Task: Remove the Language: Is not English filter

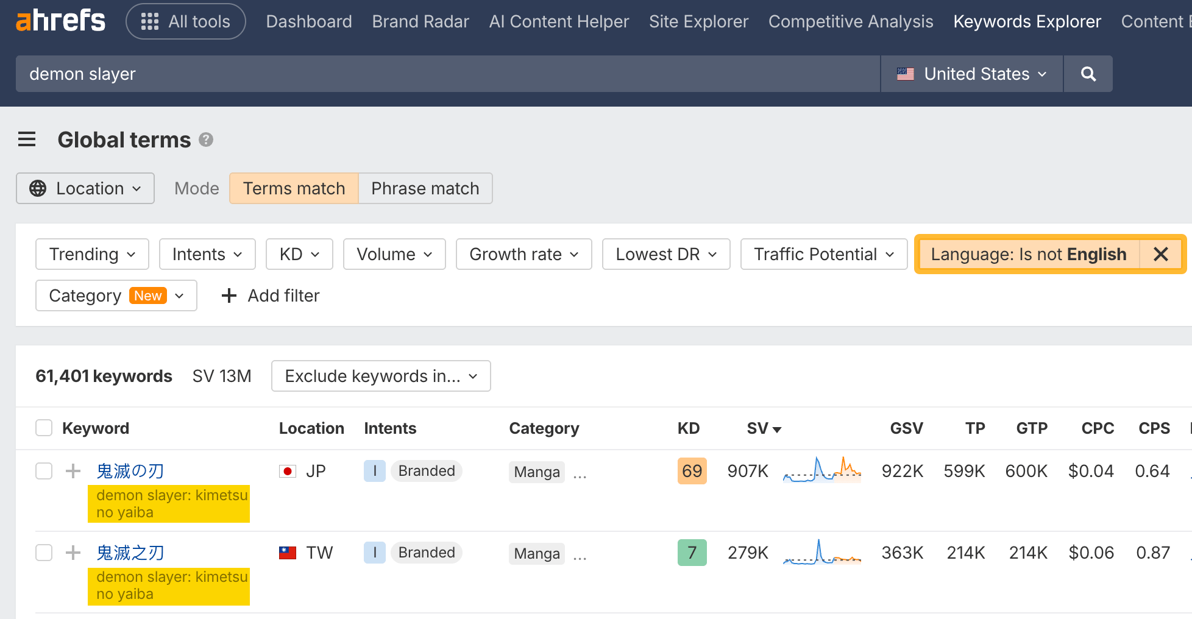Action: [x=1161, y=254]
